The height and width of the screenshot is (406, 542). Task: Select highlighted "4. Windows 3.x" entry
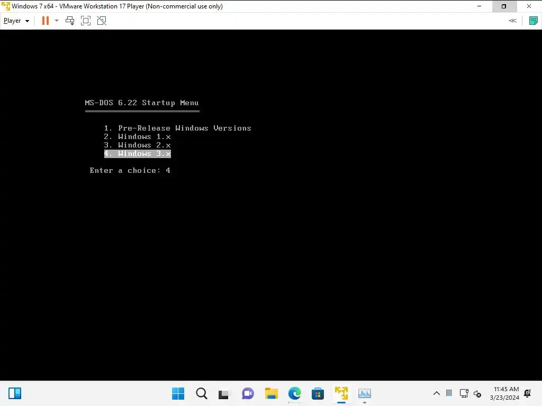click(x=138, y=154)
